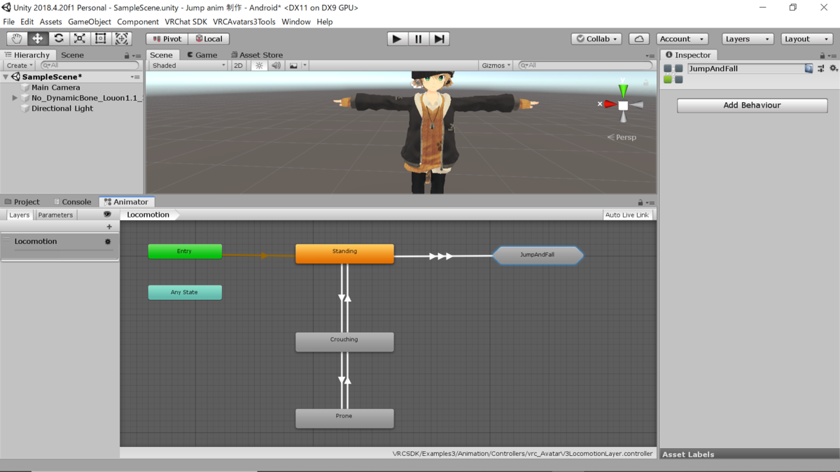Image resolution: width=840 pixels, height=472 pixels.
Task: Select the Rotate tool
Action: coord(59,38)
